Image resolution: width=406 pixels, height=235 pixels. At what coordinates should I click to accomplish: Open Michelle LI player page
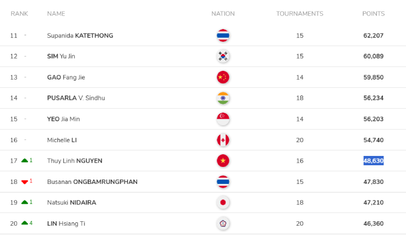coord(62,140)
